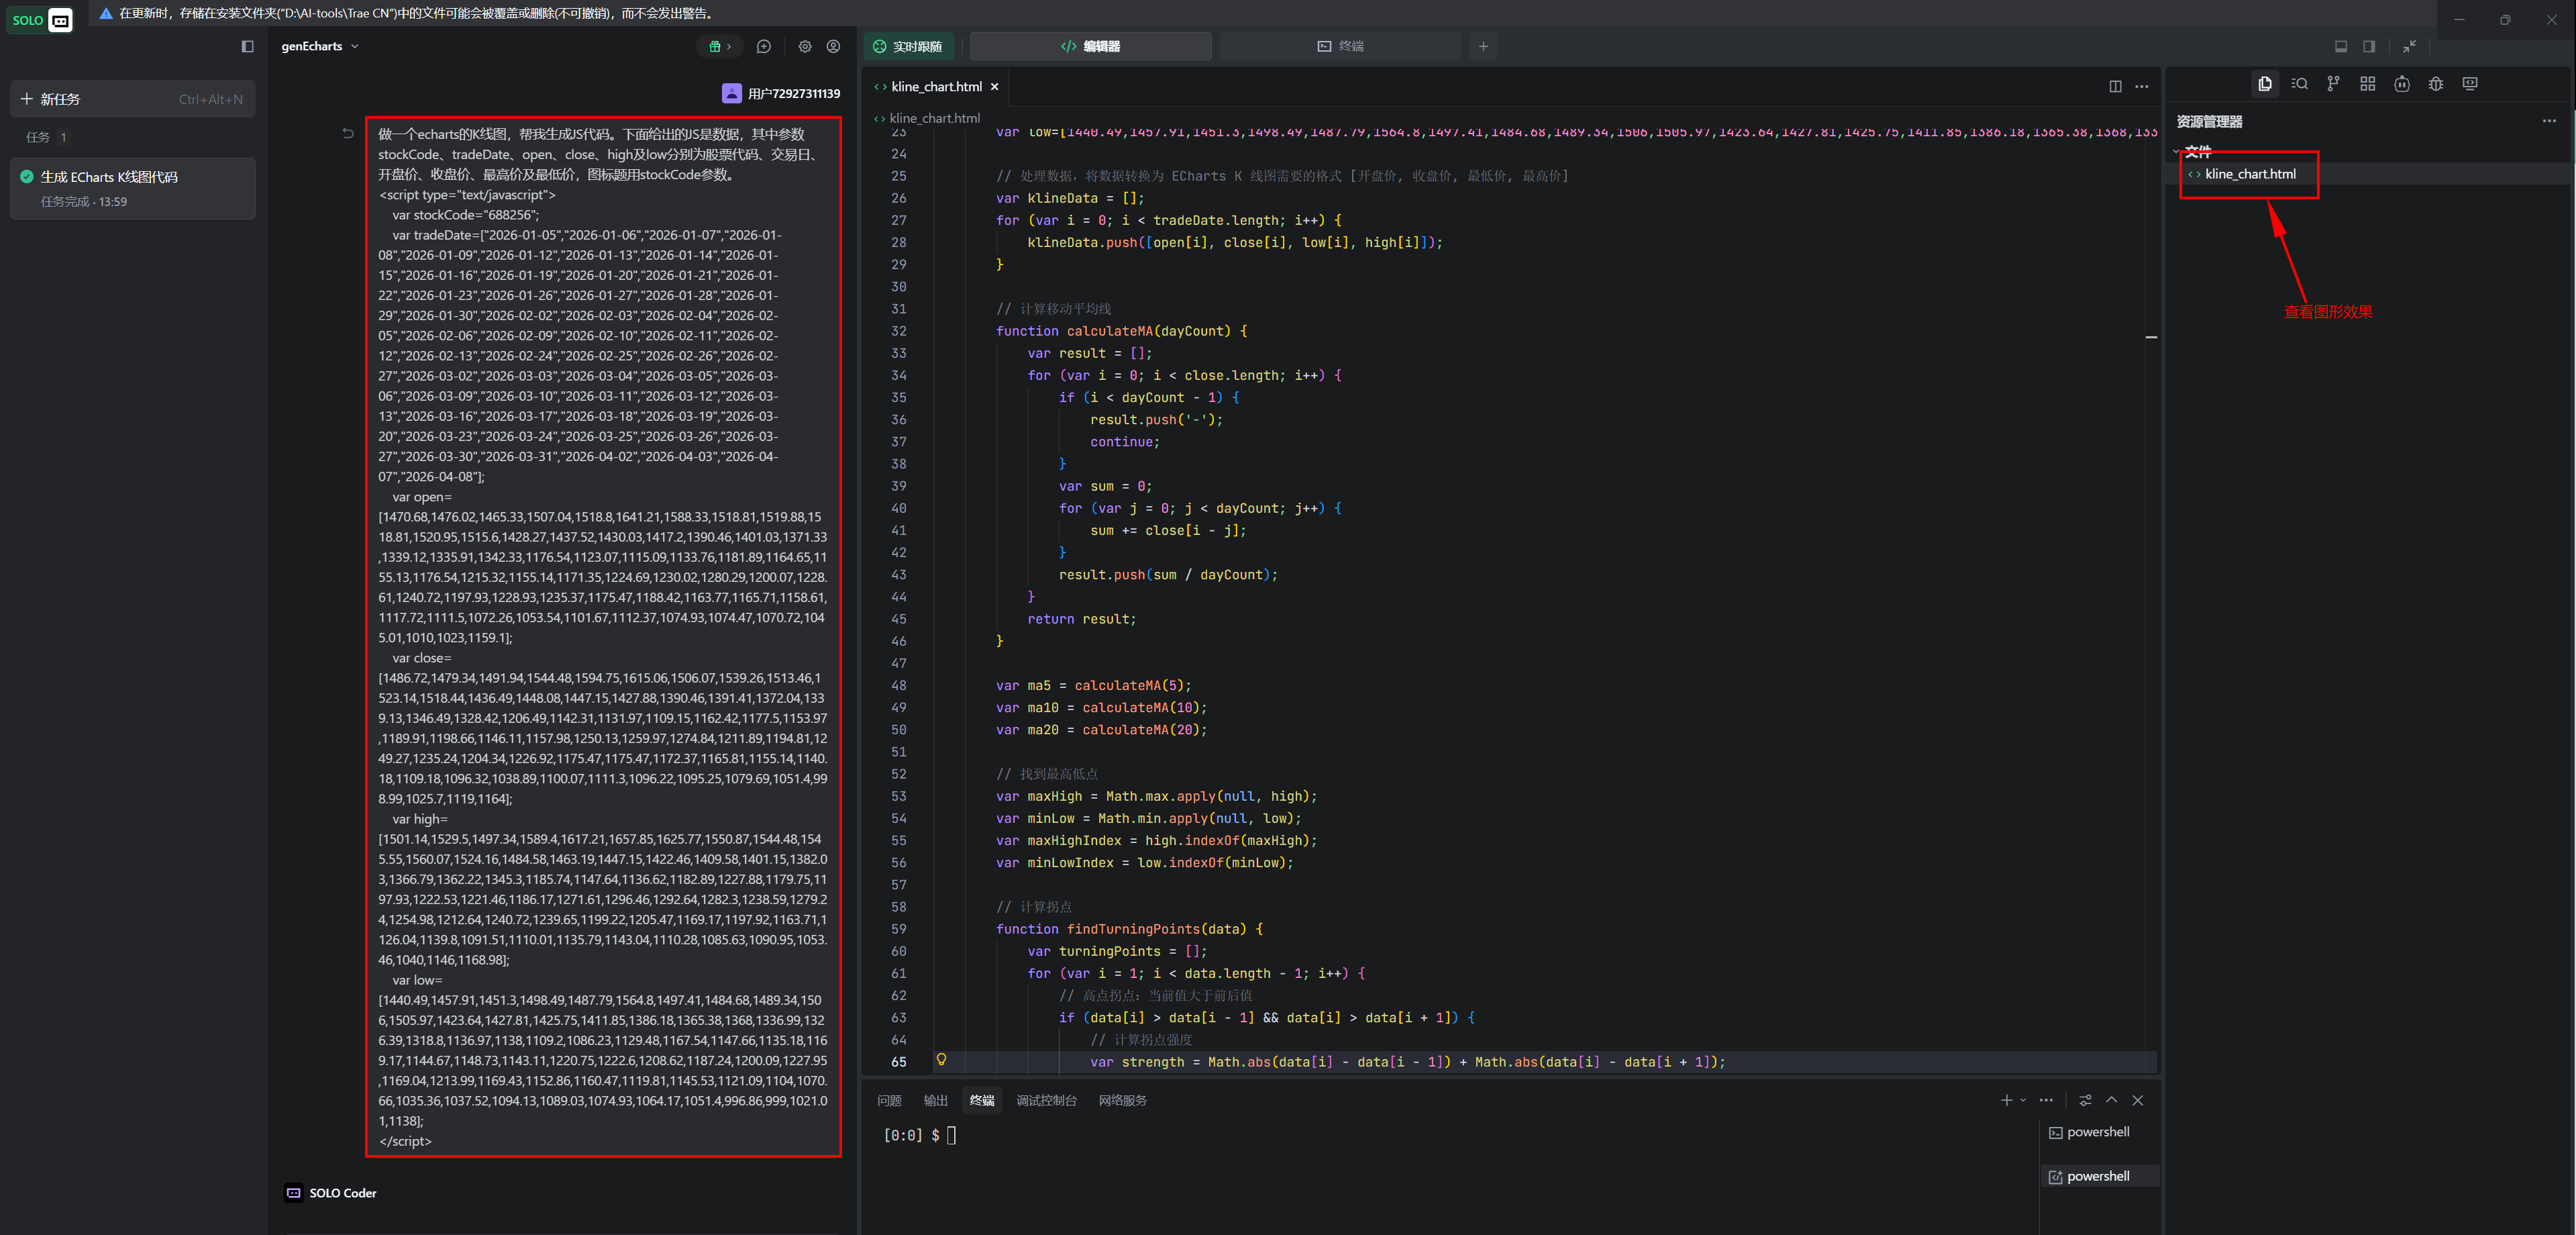Screen dimensions: 2576x1235
Task: Click the green task-complete check icon
Action: pyautogui.click(x=27, y=177)
